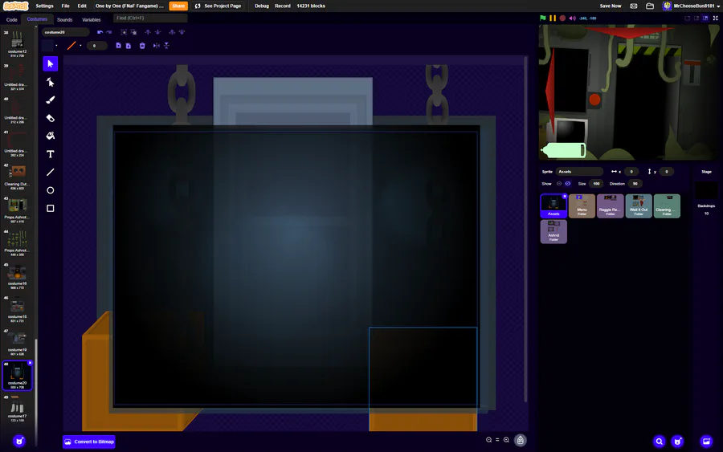This screenshot has height=452, width=723.
Task: Move selection Forward one layer
Action: (148, 32)
